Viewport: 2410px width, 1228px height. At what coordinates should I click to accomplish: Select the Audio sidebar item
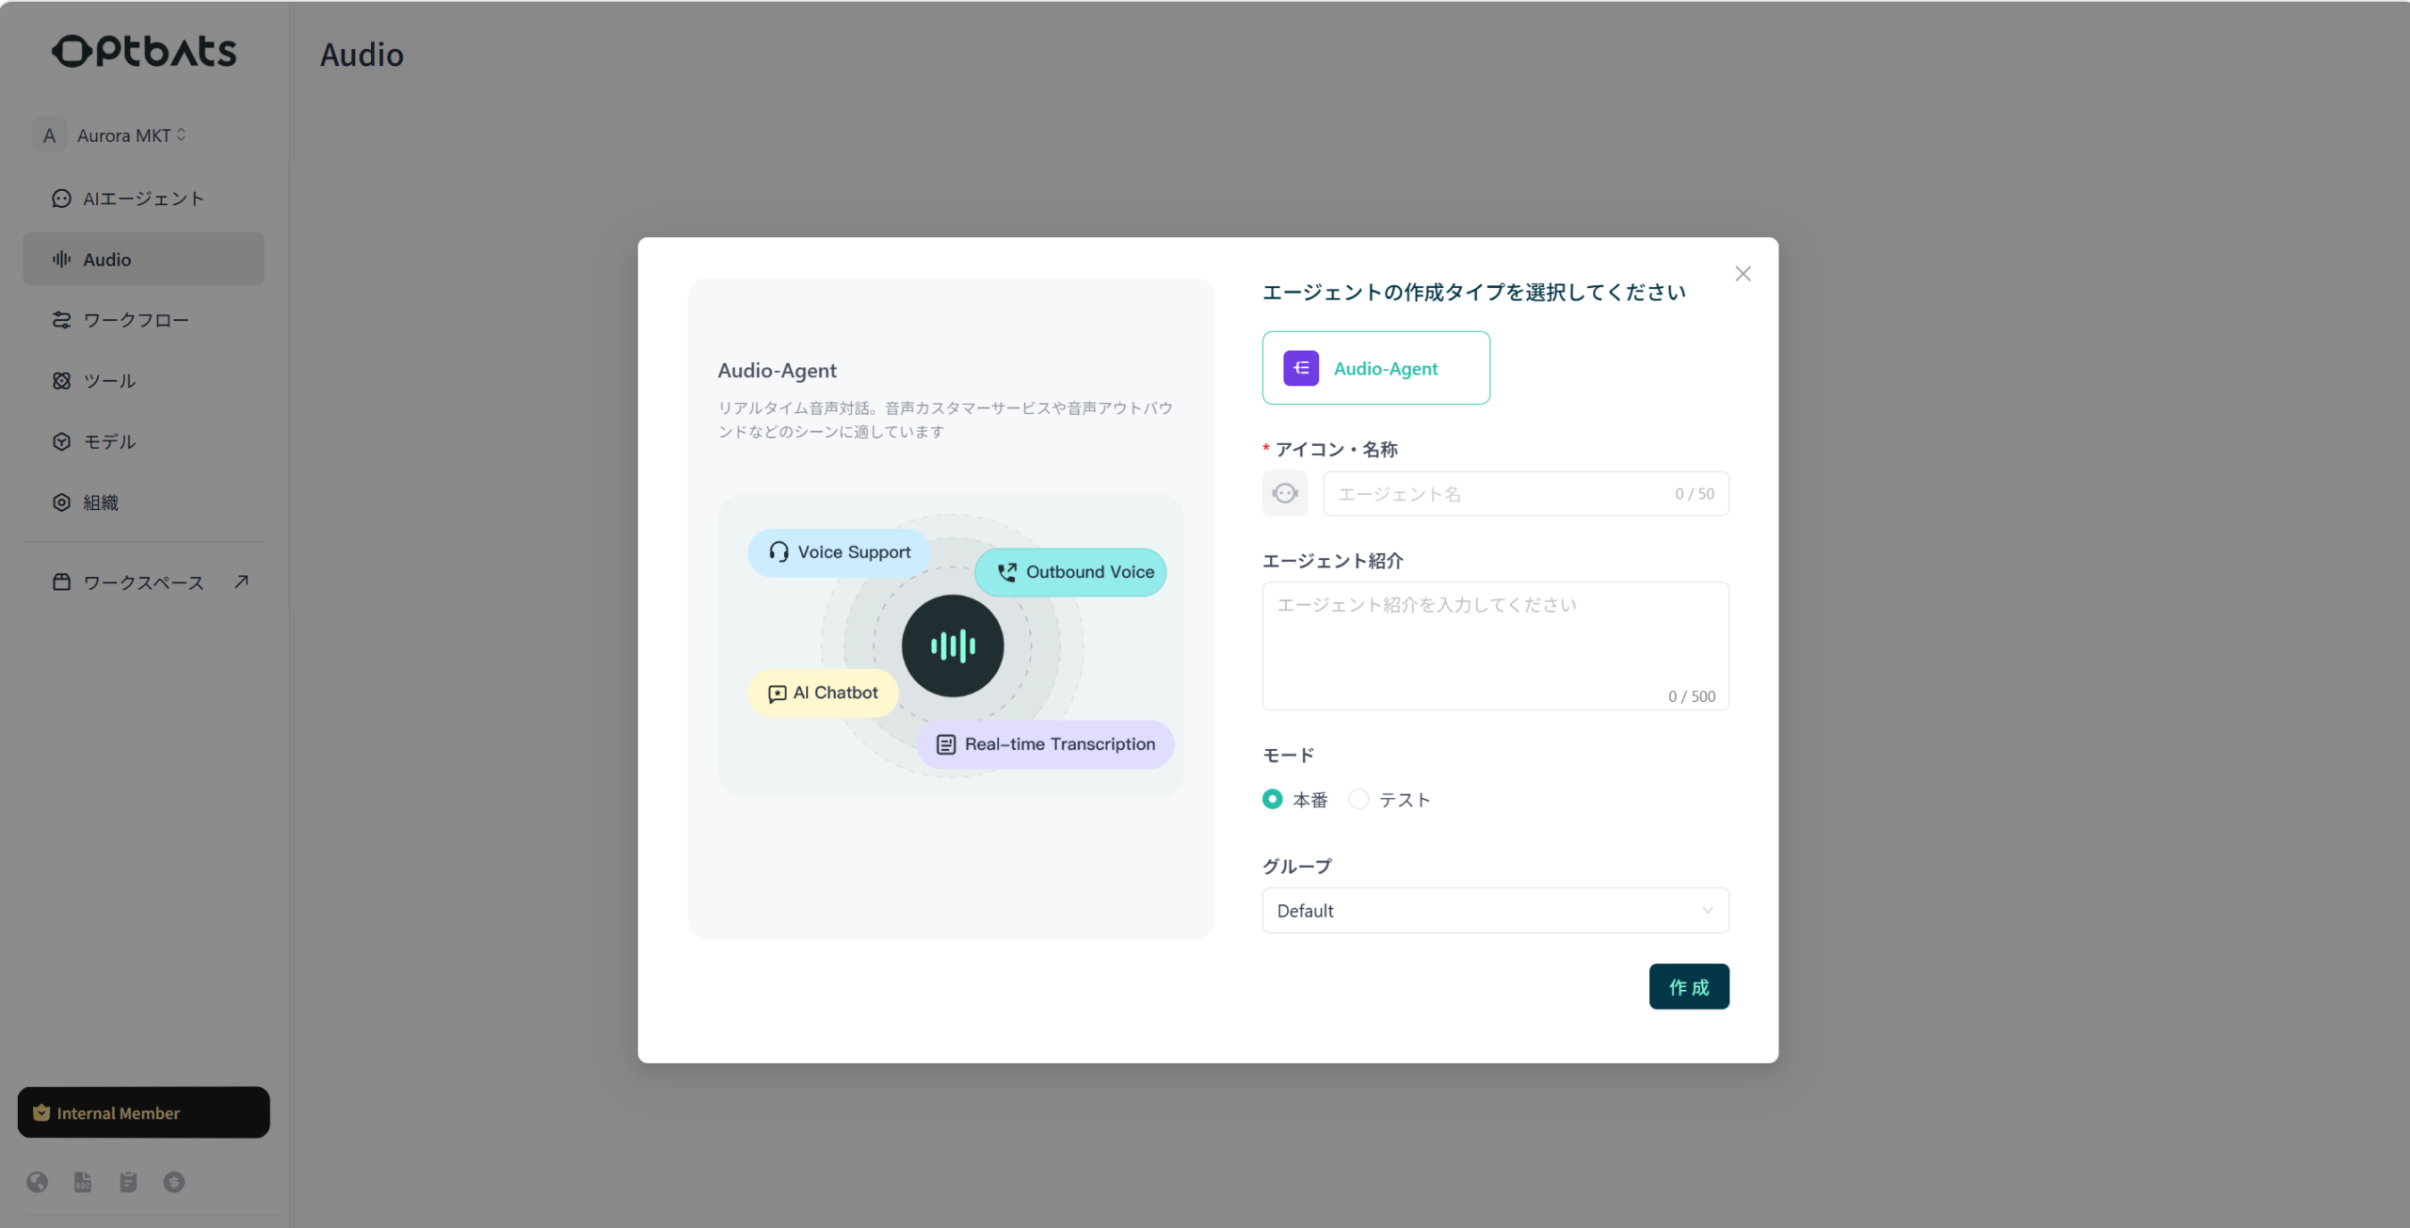143,259
